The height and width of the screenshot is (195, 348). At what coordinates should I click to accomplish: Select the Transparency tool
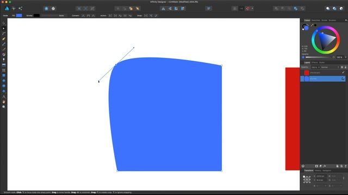click(x=4, y=60)
